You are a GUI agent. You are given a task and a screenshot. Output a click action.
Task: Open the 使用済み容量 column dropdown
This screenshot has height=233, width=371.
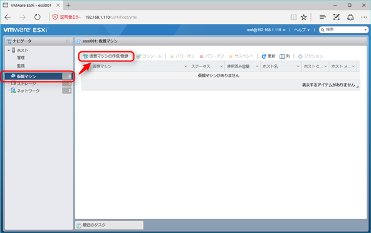coord(257,66)
